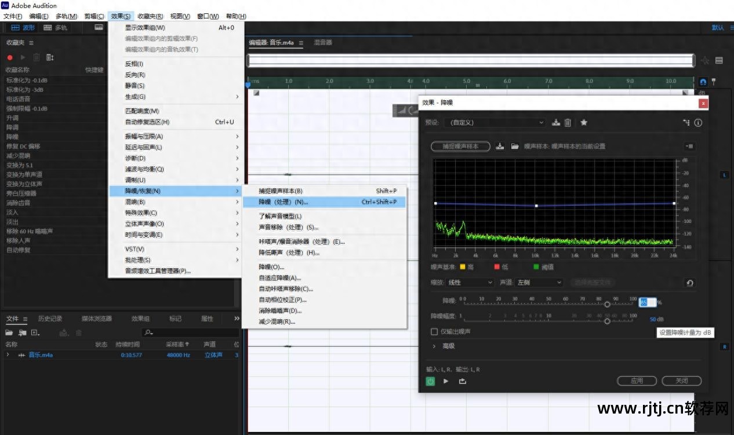Viewport: 734px width, 435px height.
Task: Toggle the loop preview export icon
Action: 462,381
